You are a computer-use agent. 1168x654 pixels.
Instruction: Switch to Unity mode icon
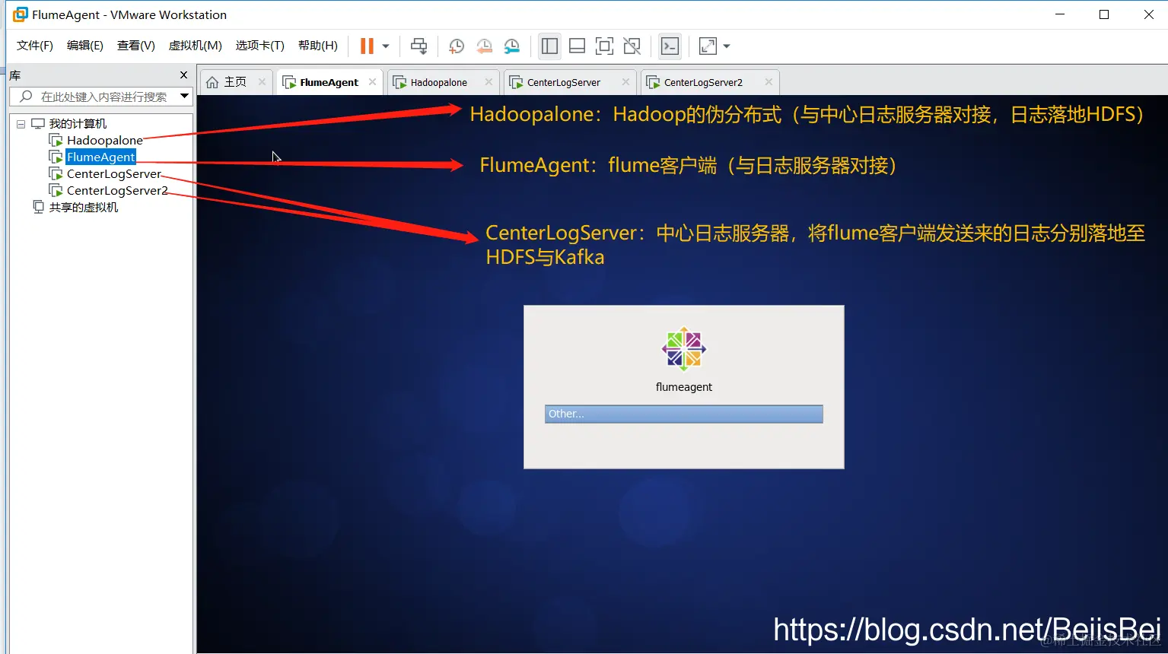point(632,46)
